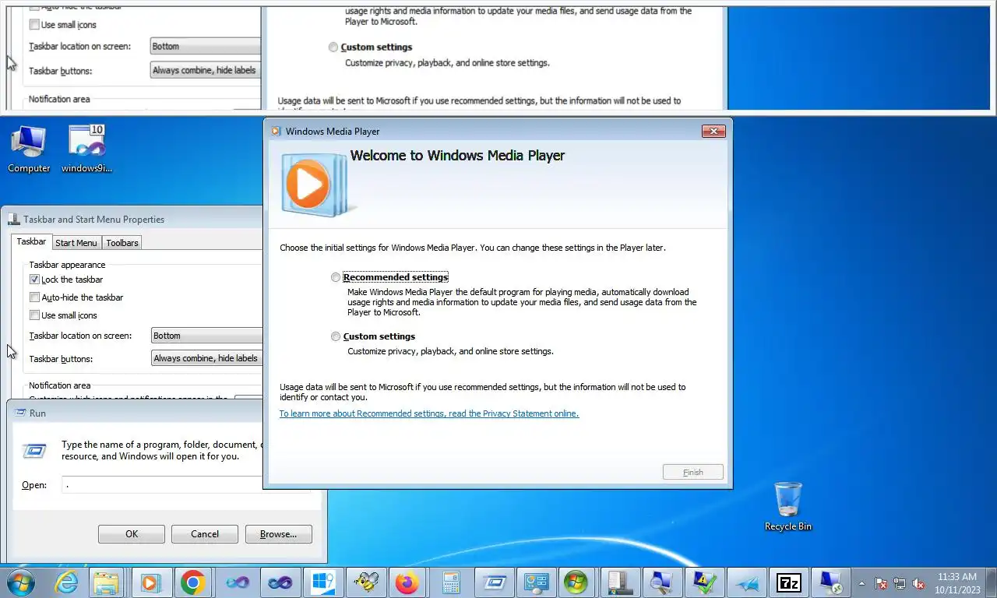Viewport: 997px width, 598px height.
Task: Open the clock showing 11:33 AM
Action: (x=957, y=583)
